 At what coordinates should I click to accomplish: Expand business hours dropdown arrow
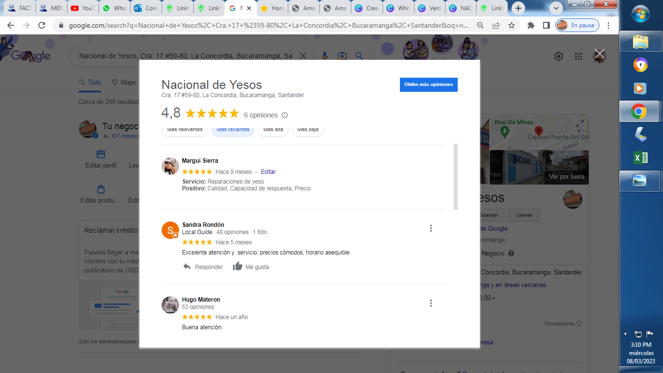click(494, 298)
